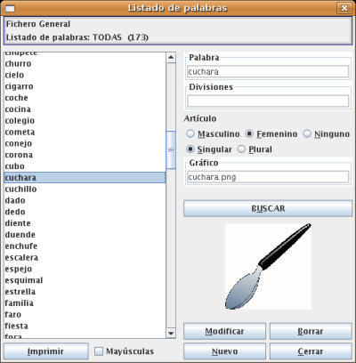Select 'cocina' in the word list
This screenshot has height=363, width=356.
pos(85,109)
